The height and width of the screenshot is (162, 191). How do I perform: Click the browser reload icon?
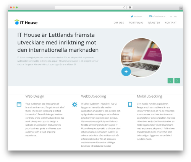[x=124, y=7]
